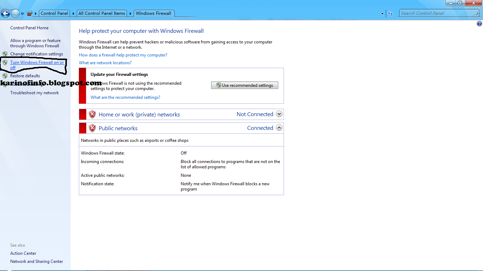The width and height of the screenshot is (483, 271).
Task: Open Action Center under See also
Action: coord(23,253)
